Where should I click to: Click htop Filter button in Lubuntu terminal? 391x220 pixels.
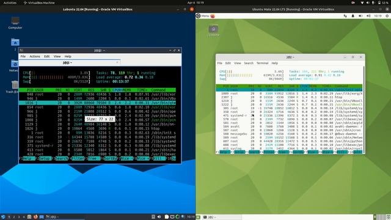(78, 159)
